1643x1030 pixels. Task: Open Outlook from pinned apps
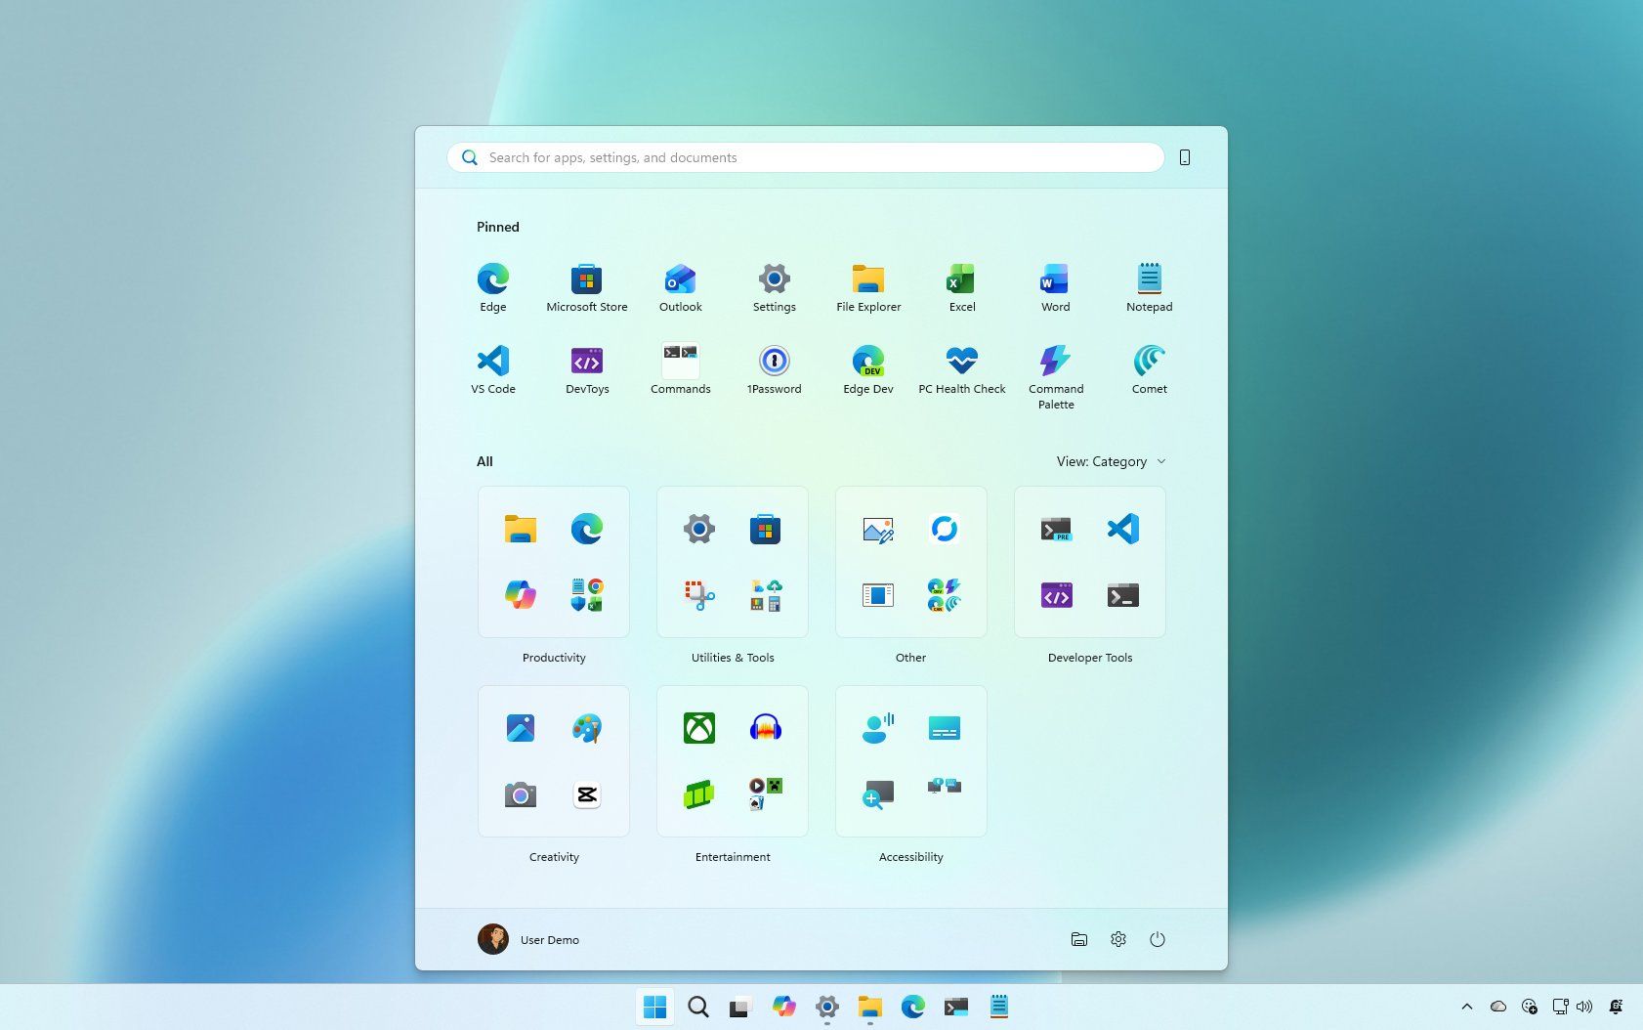point(680,286)
